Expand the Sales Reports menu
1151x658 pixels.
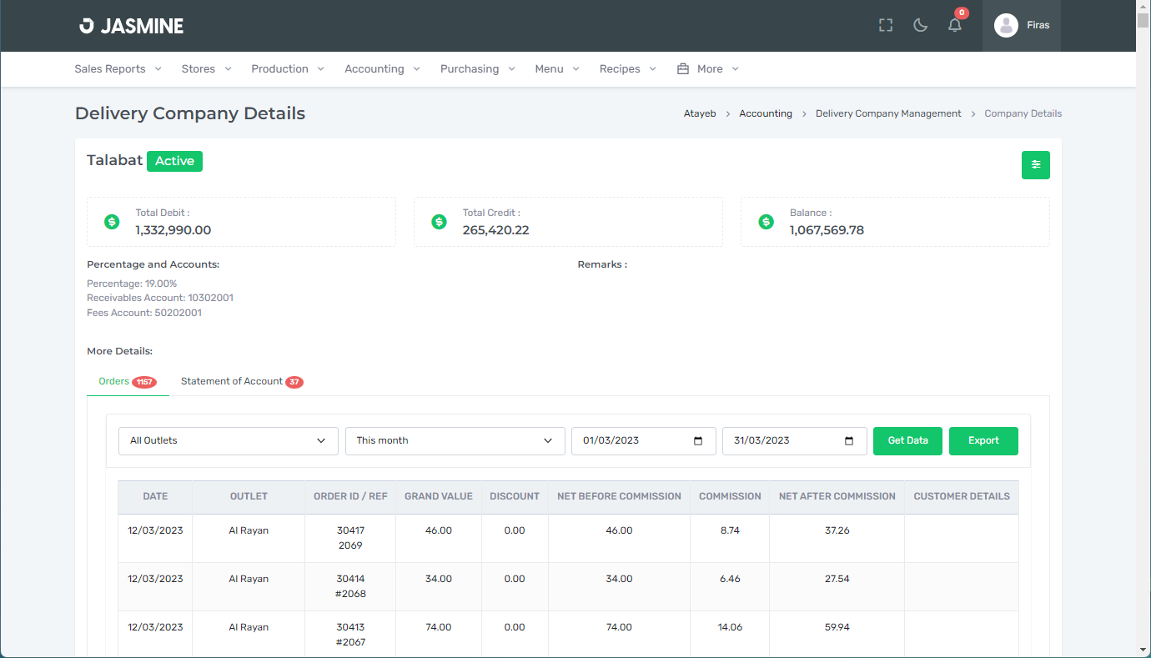[x=118, y=69]
